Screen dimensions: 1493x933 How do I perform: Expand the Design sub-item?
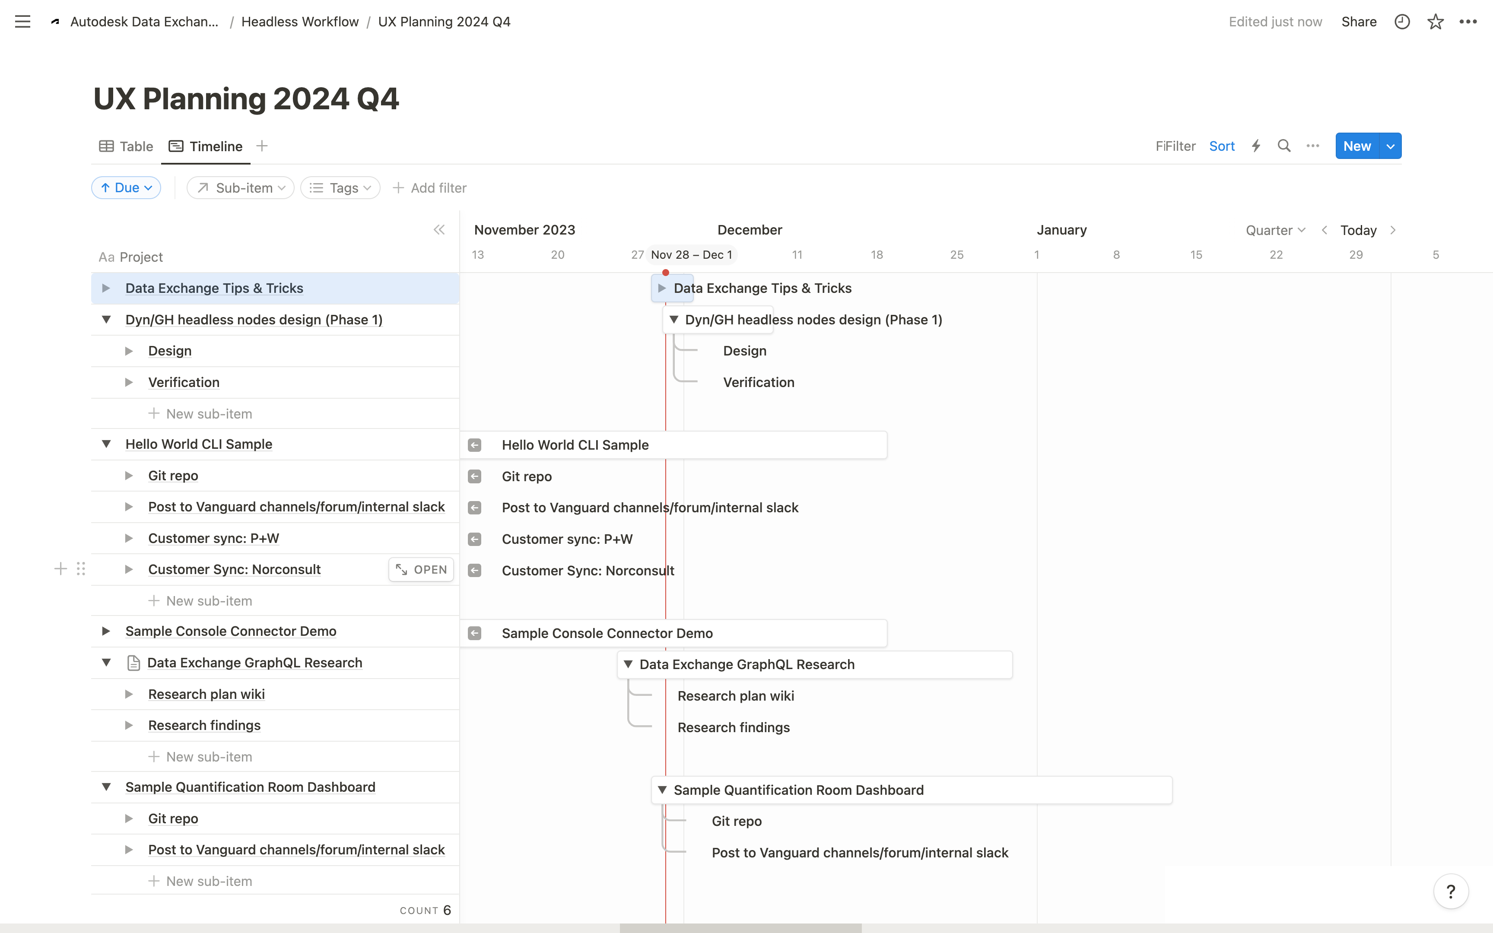coord(129,351)
